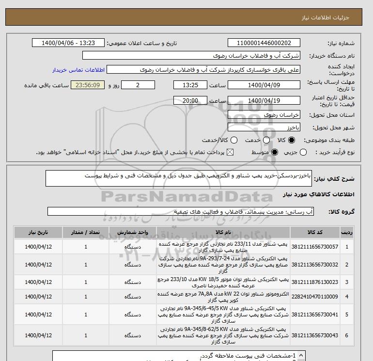Screen dimensions: 373x361
Task: Click the need number field 1100001446000202
Action: (264, 43)
